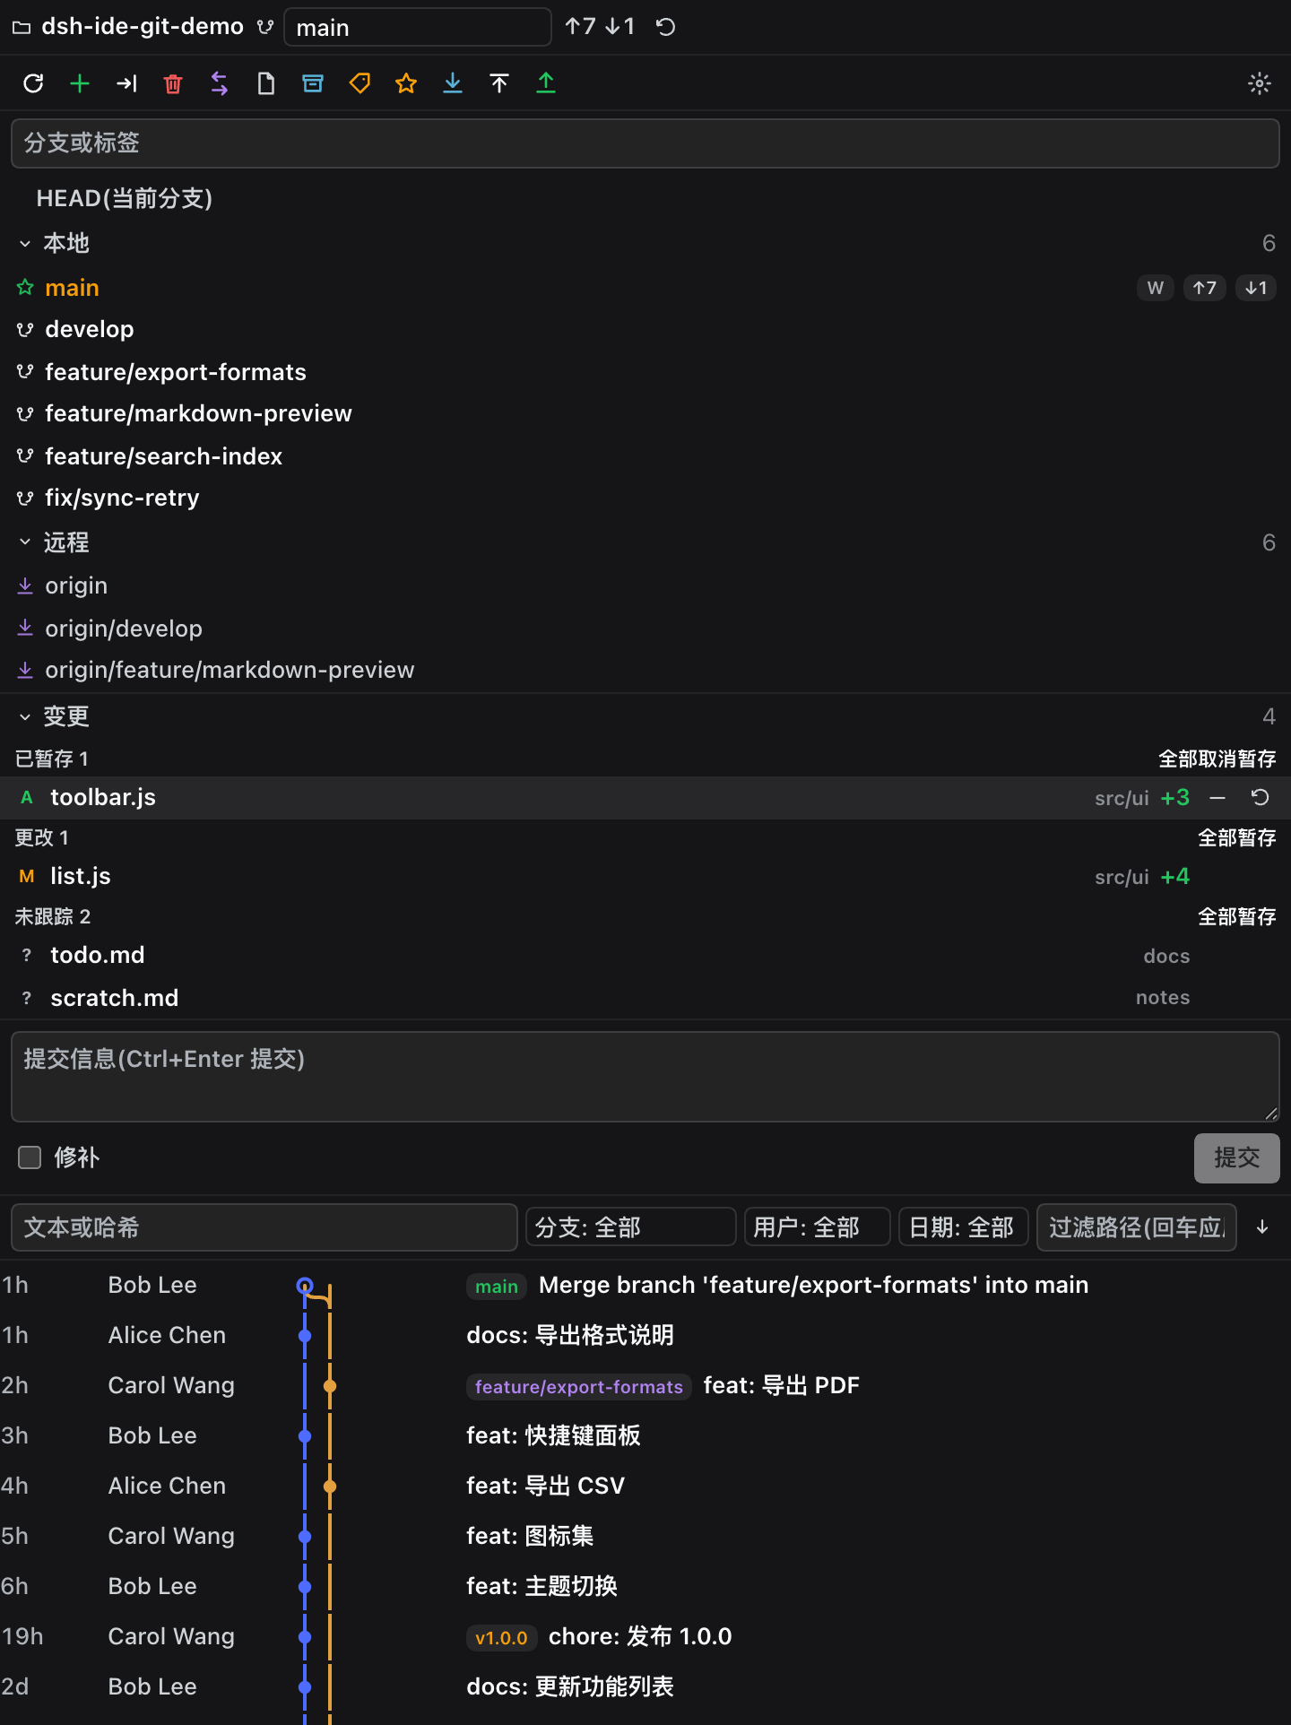Click the folder icon beside dsh-ide-git-demo

[22, 28]
